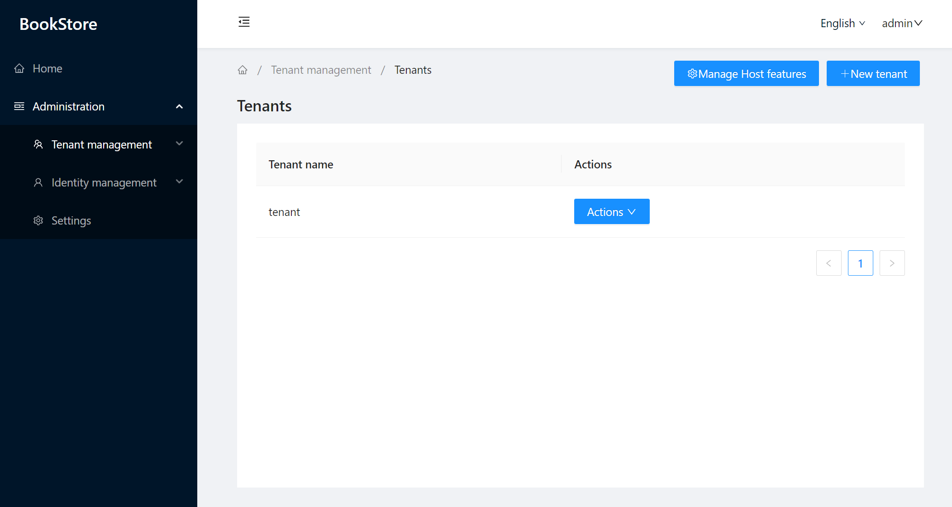Expand the Identity management submenu arrow
The width and height of the screenshot is (952, 507).
[x=179, y=182]
